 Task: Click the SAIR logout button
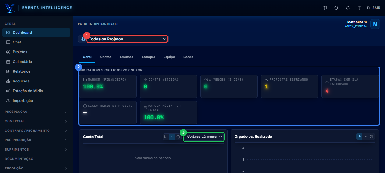374,8
